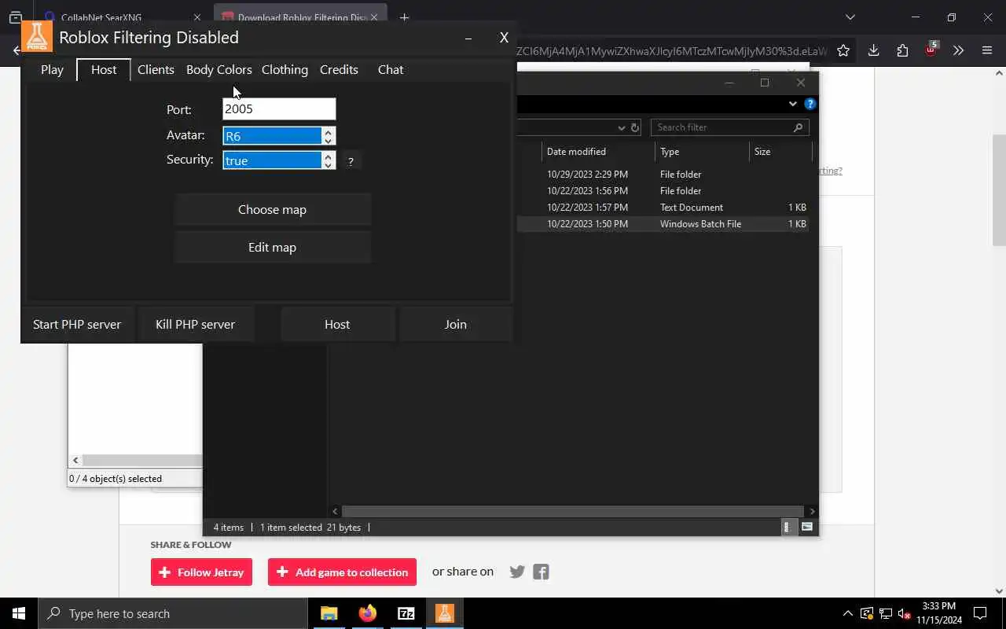The height and width of the screenshot is (629, 1006).
Task: Show more toolbar tools chevron
Action: [958, 50]
